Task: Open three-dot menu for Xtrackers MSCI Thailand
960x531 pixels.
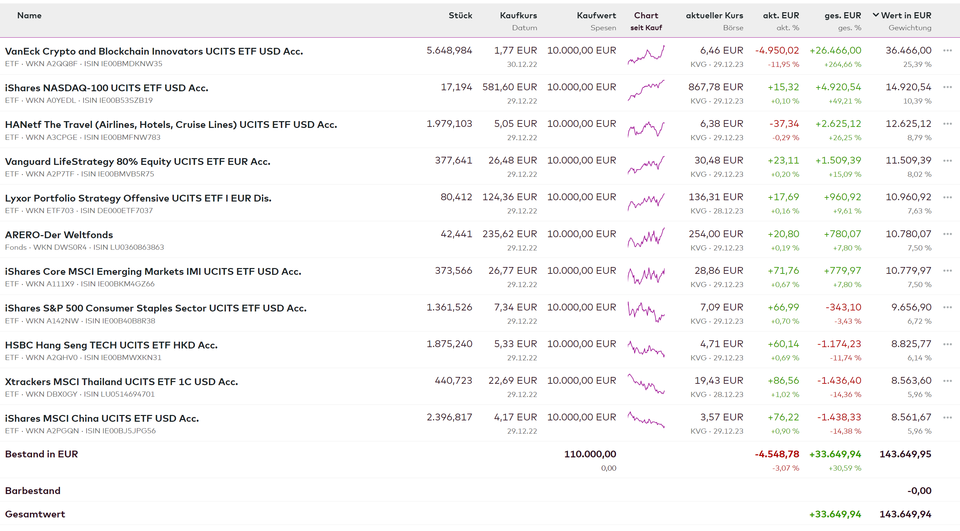Action: 947,381
